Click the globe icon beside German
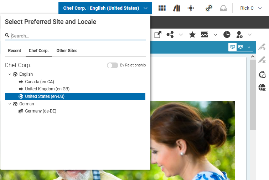 [15, 104]
